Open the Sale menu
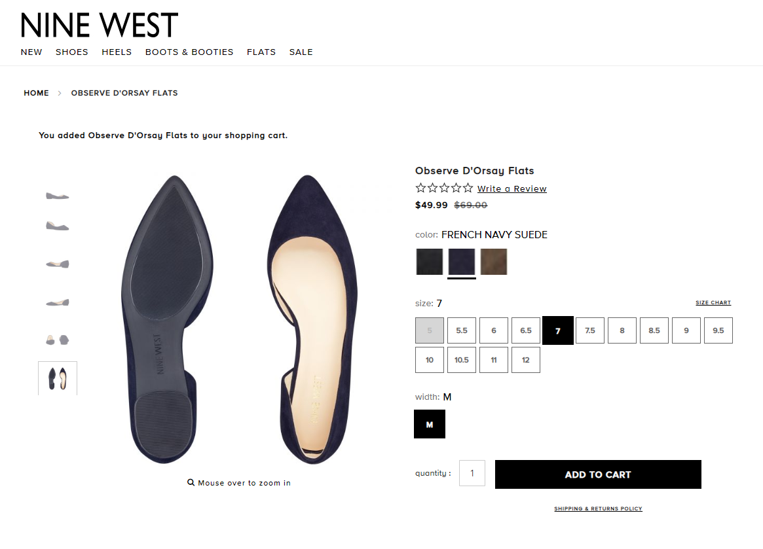Viewport: 763px width, 549px height. (x=301, y=52)
